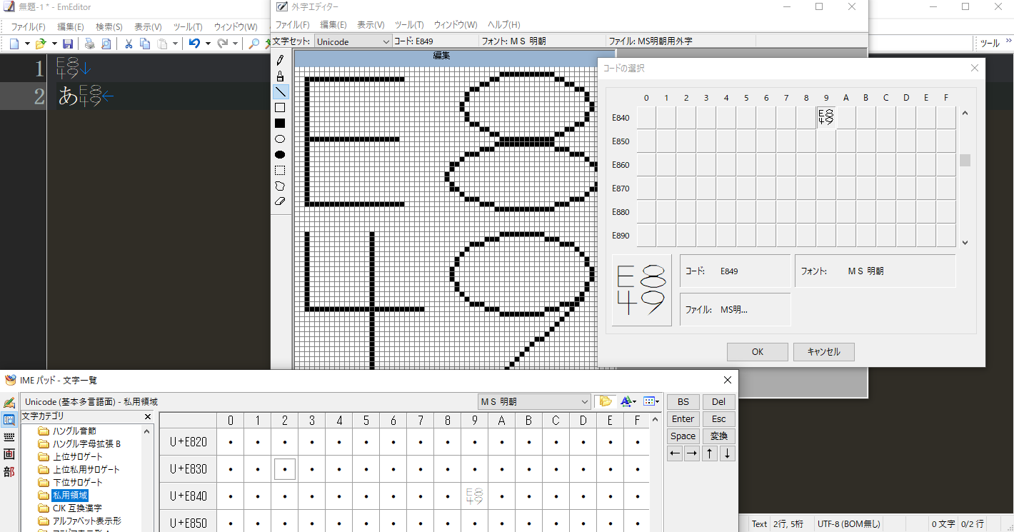Click EmEditor's Undo arrow icon
The height and width of the screenshot is (532, 1014).
[x=194, y=44]
